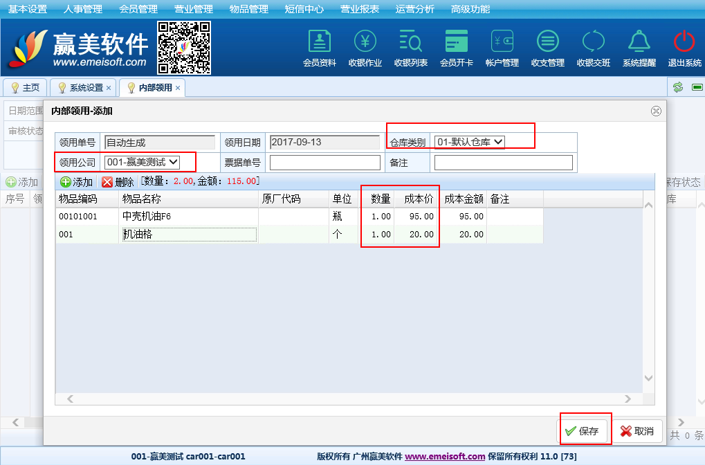Open the 收银列表 cashier list icon

(411, 42)
